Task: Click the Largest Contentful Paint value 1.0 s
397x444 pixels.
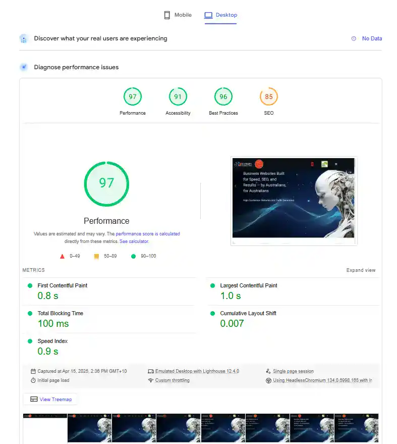Action: coord(231,296)
